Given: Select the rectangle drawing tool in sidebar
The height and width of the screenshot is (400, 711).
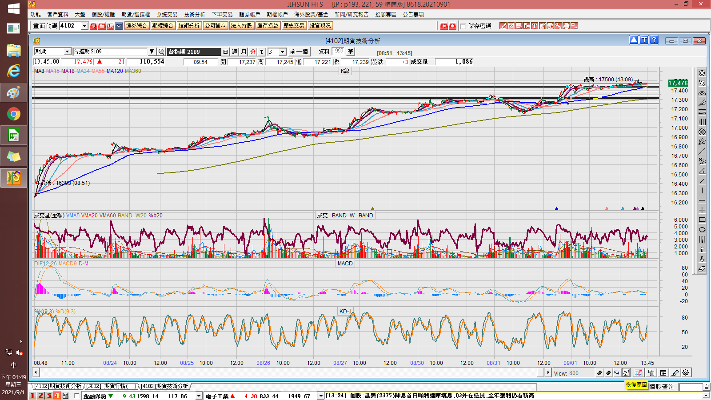Looking at the screenshot, I should 702,220.
